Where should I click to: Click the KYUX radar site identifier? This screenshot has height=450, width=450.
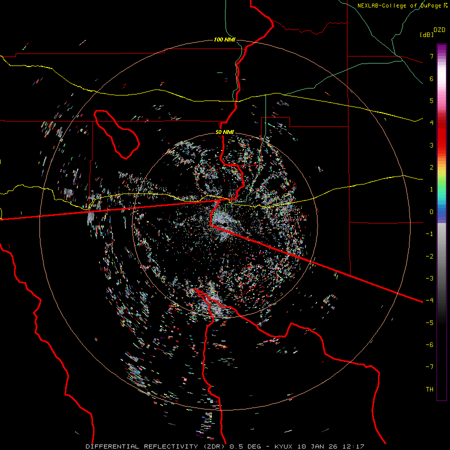tap(283, 446)
